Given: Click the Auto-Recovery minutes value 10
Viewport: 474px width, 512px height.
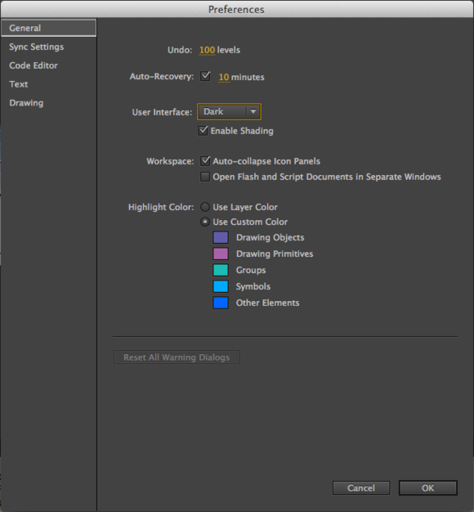Looking at the screenshot, I should (x=224, y=78).
